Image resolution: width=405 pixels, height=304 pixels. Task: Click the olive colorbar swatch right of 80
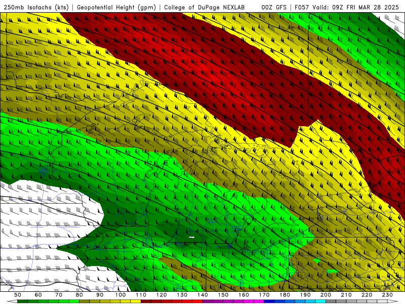pyautogui.click(x=84, y=301)
